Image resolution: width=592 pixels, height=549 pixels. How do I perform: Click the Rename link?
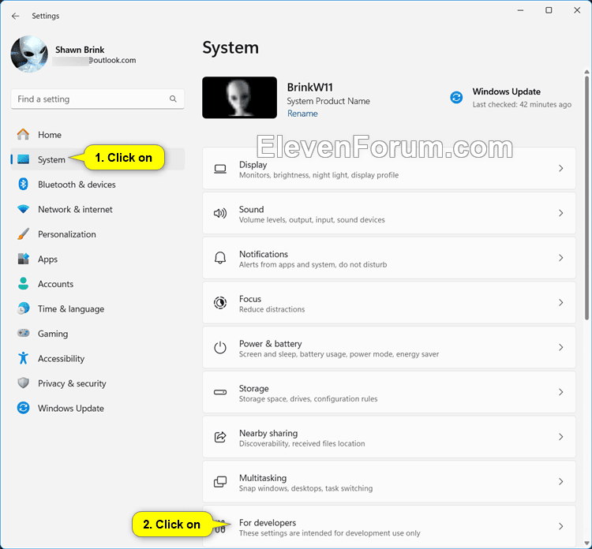[302, 114]
